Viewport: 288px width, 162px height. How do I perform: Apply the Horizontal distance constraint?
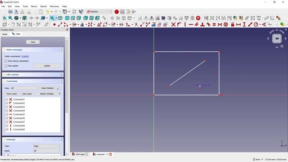pos(238,24)
